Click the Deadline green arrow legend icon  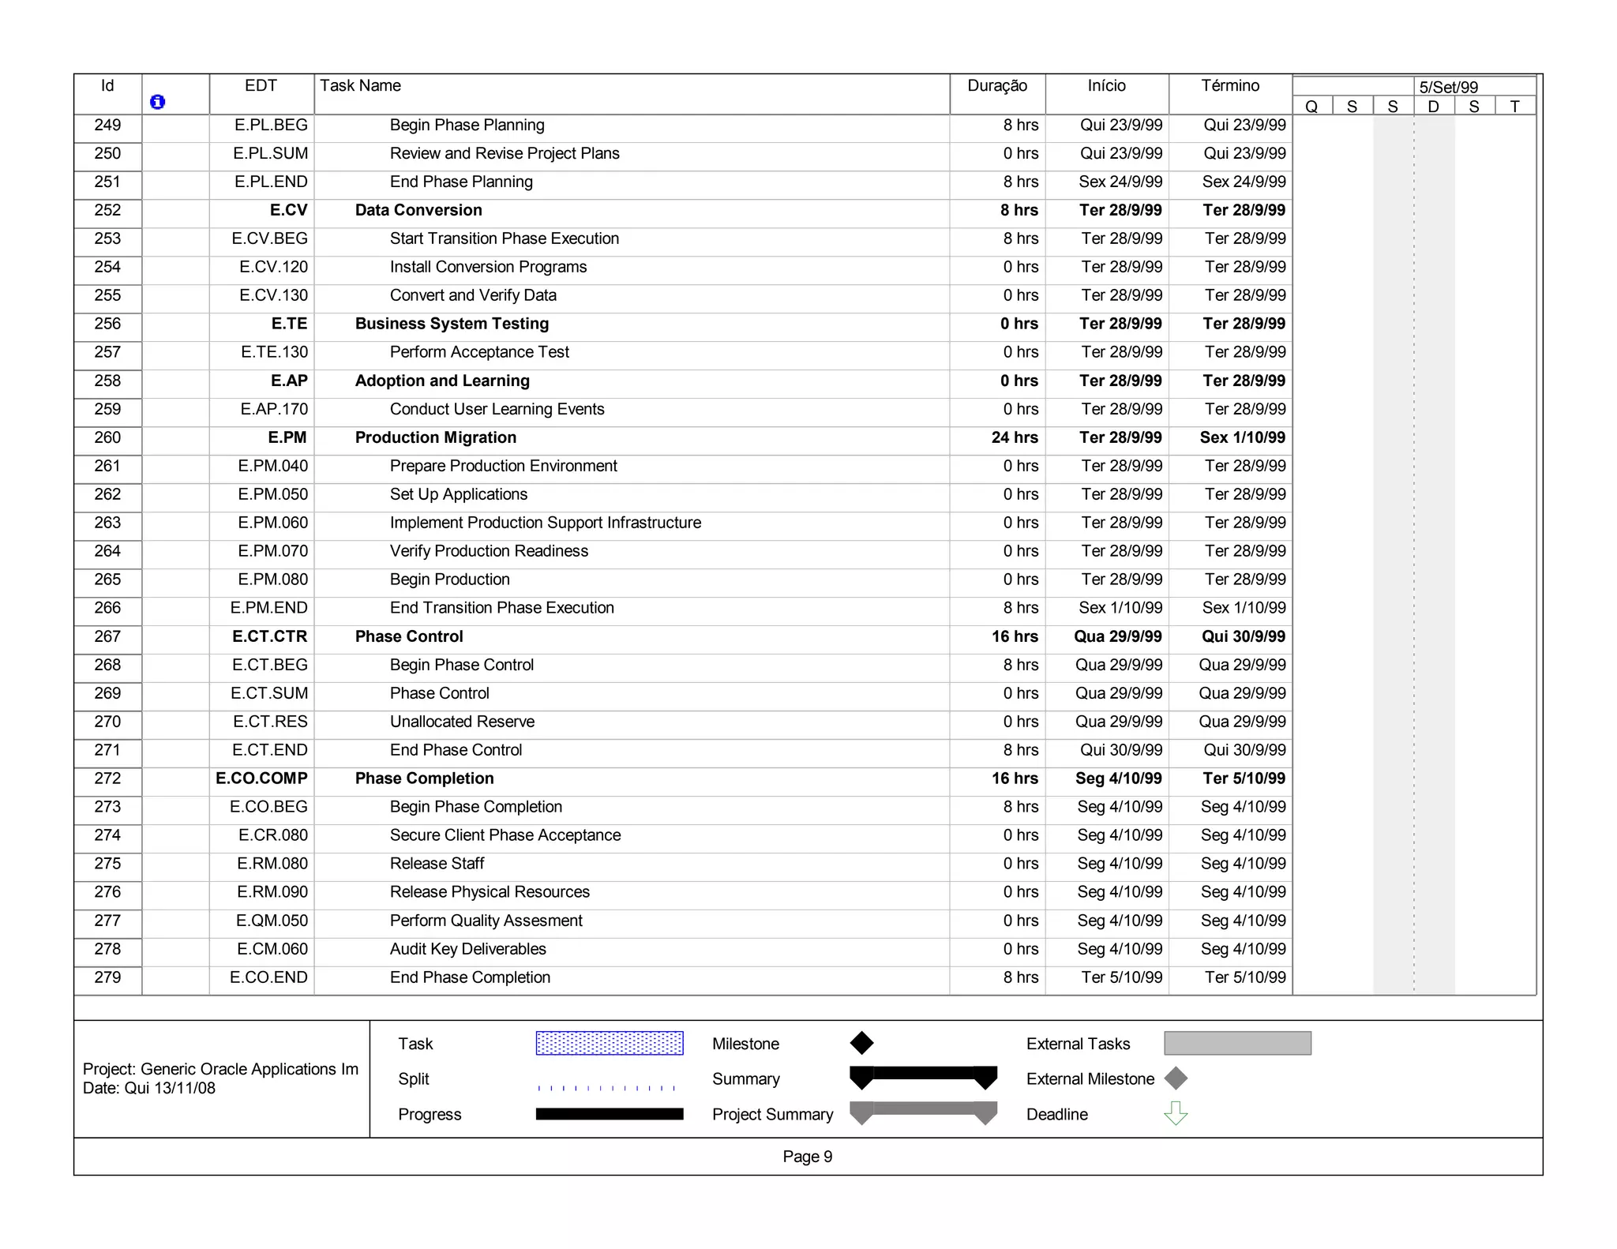1176,1113
